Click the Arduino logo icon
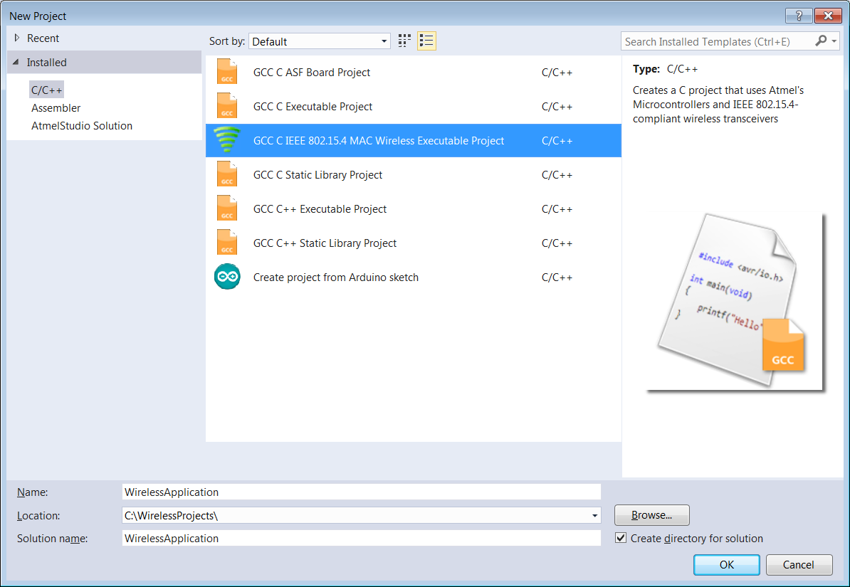Screen dimensions: 850x587 pyautogui.click(x=227, y=277)
